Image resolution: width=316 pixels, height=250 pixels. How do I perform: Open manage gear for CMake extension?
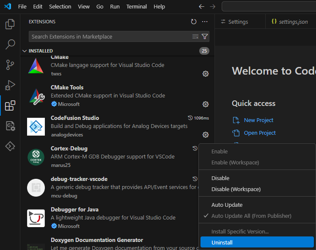point(205,74)
